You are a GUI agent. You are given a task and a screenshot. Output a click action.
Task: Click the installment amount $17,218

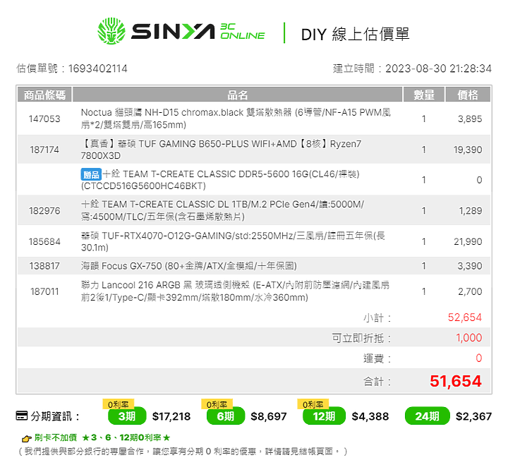click(171, 416)
